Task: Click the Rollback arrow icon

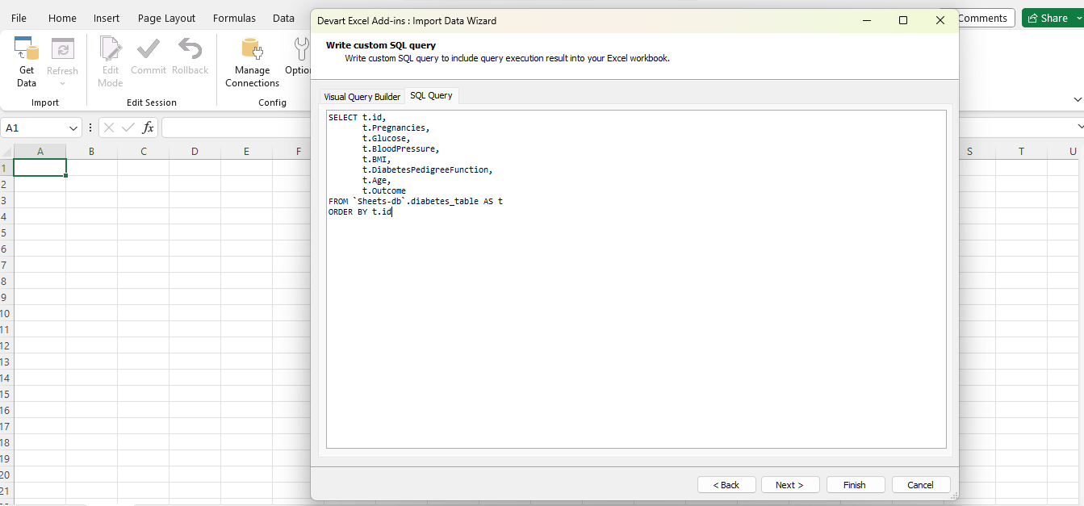Action: [190, 50]
